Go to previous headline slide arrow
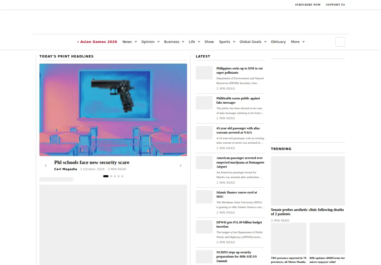381x265 pixels. 46,166
